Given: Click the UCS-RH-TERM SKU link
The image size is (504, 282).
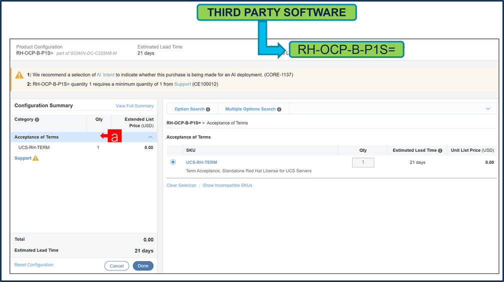Looking at the screenshot, I should (x=201, y=162).
